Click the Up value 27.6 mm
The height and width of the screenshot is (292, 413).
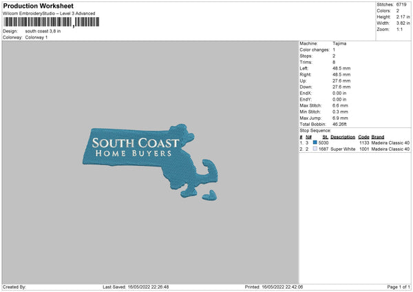coord(341,81)
